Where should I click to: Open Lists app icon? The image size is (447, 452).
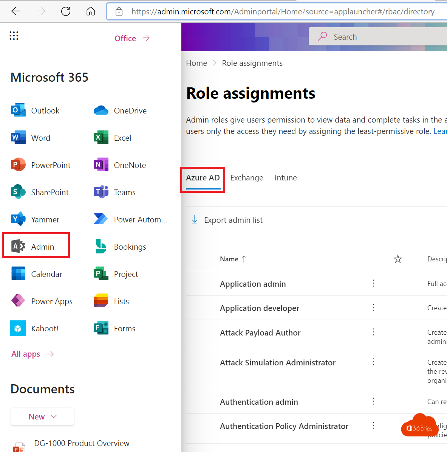[101, 301]
